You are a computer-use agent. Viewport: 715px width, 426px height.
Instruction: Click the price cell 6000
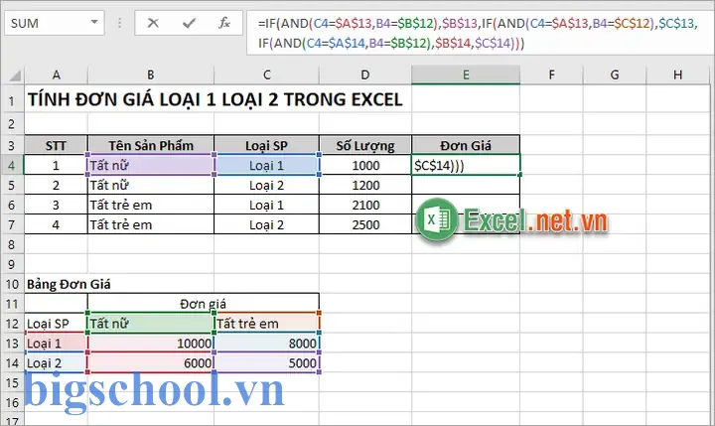[x=151, y=363]
